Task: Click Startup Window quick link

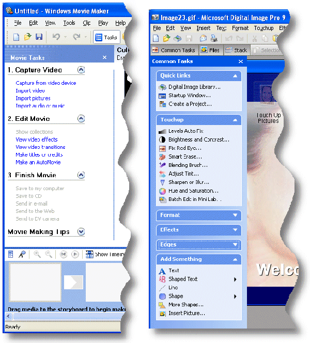Action: click(184, 96)
